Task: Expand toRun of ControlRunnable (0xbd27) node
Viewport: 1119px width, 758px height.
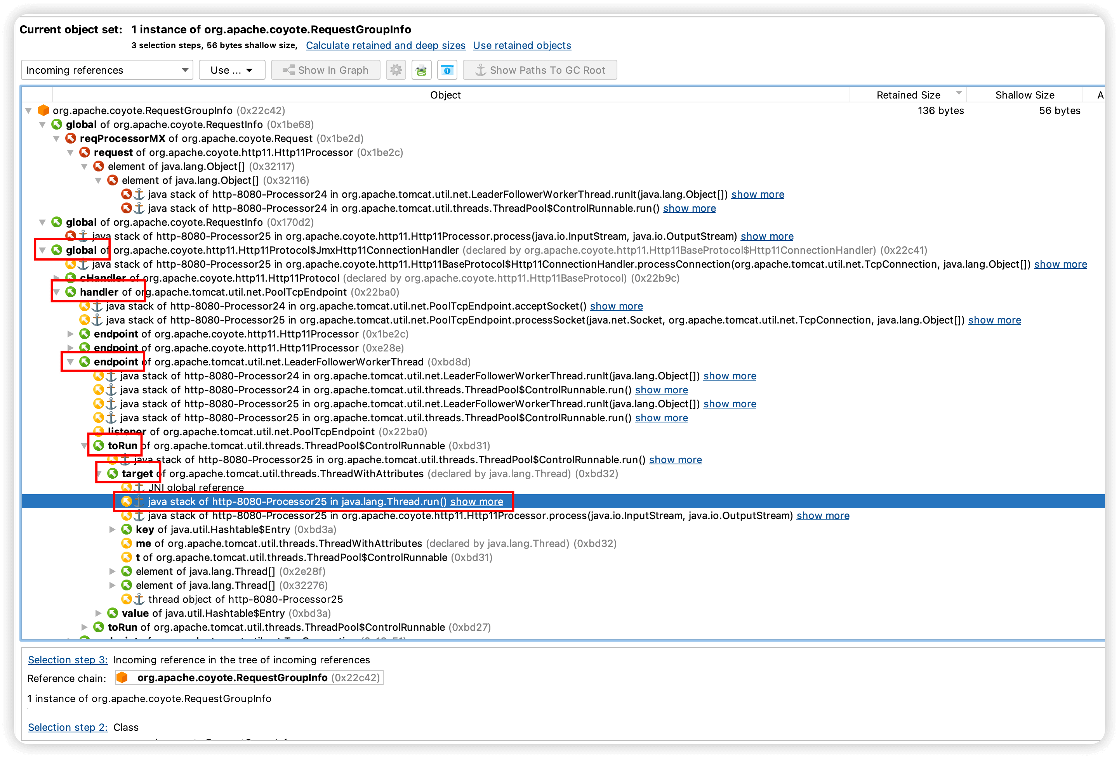Action: click(x=84, y=627)
